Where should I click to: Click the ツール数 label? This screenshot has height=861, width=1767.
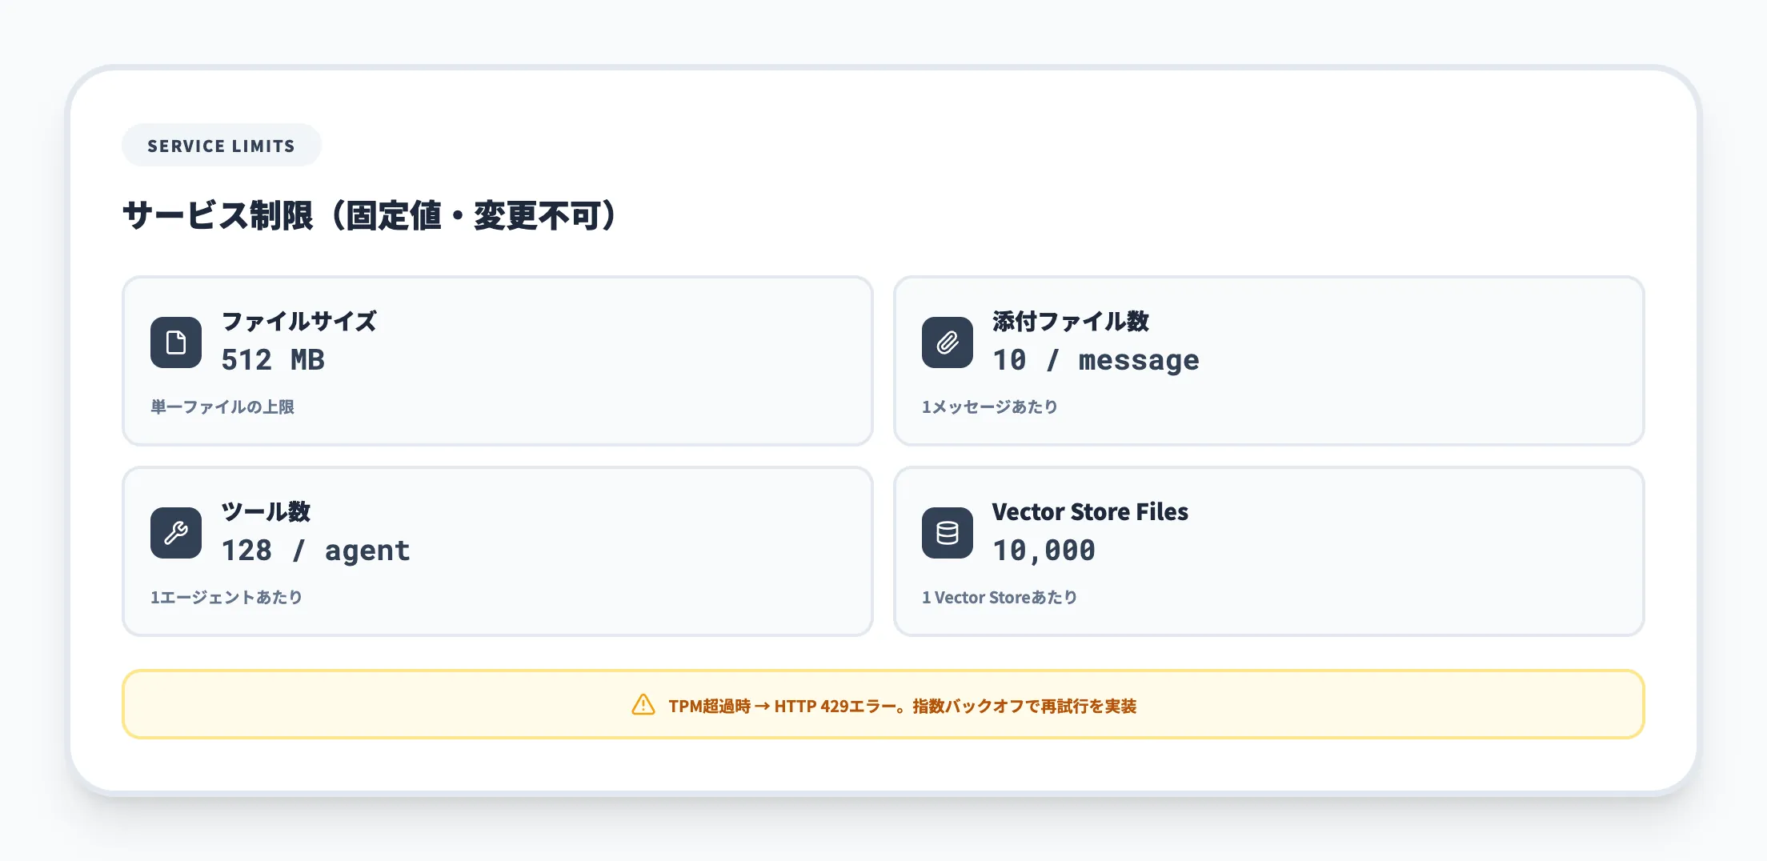[x=266, y=511]
